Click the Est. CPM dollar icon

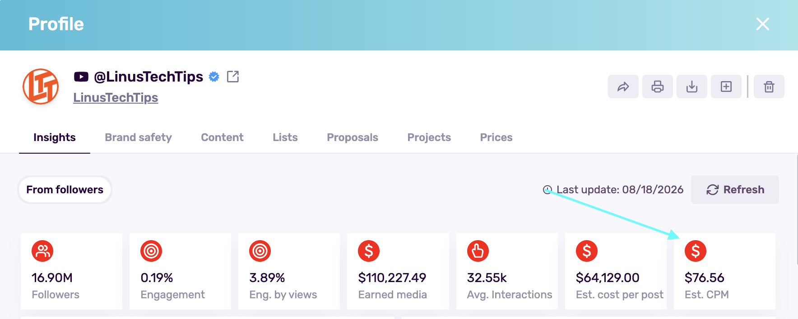(696, 251)
